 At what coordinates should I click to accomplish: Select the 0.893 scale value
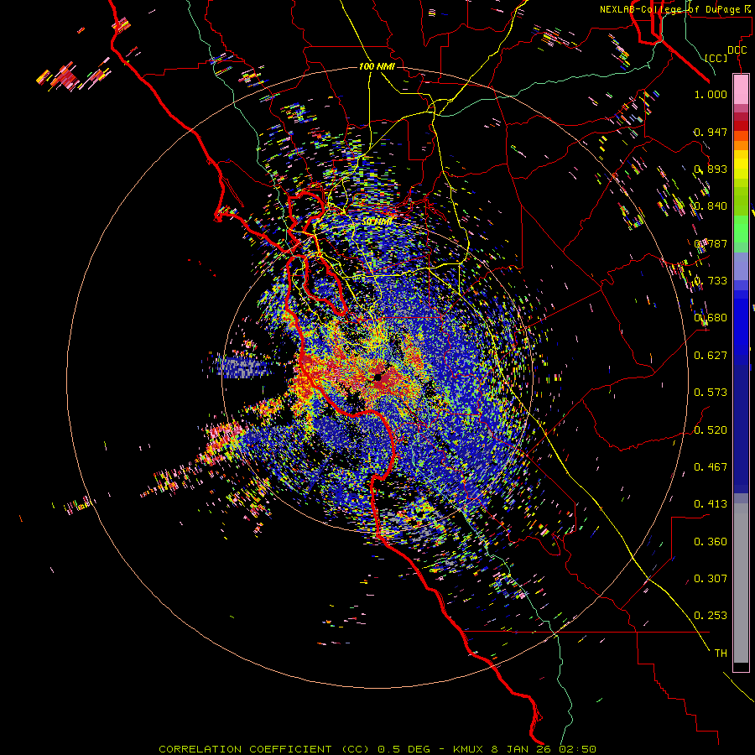click(711, 169)
